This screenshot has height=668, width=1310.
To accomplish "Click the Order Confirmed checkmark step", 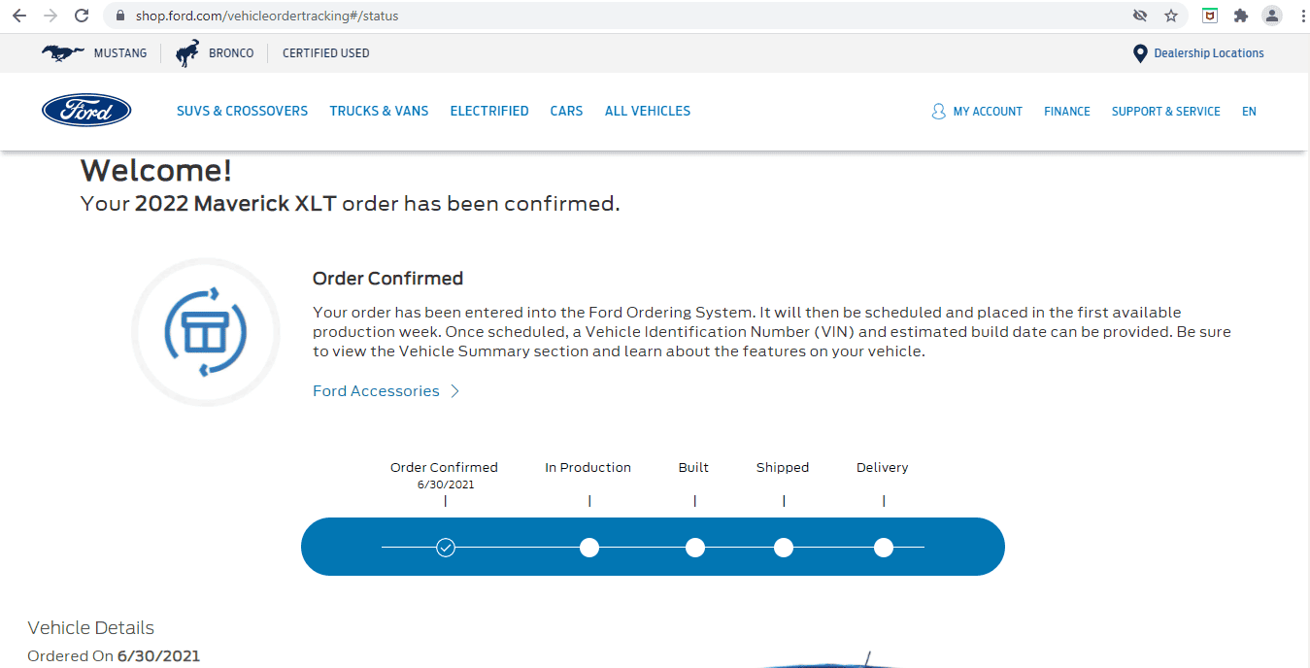I will 445,548.
